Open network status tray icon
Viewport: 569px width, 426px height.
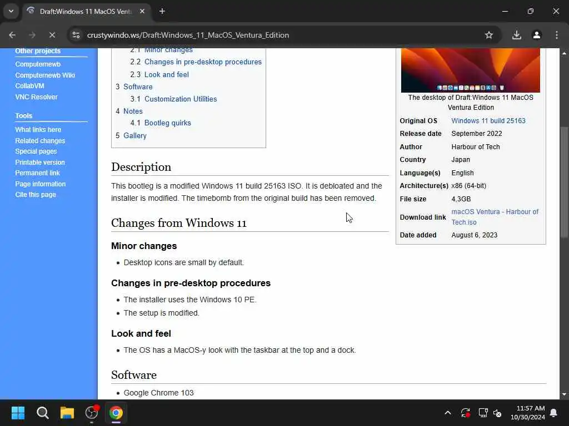(483, 413)
